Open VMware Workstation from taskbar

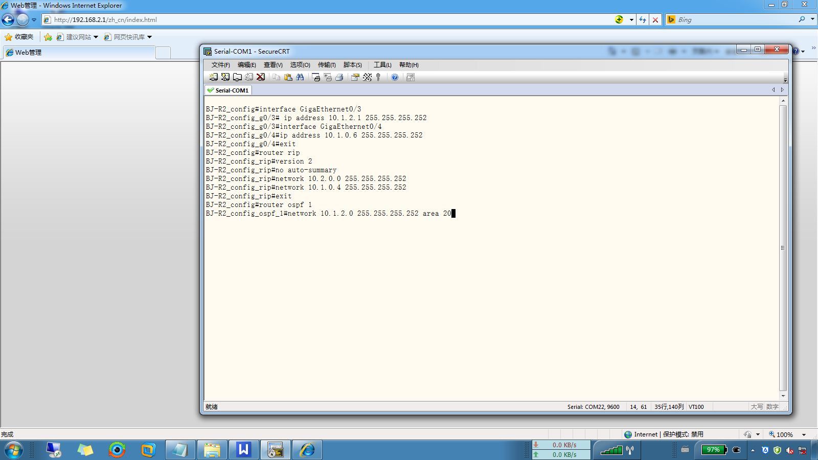pyautogui.click(x=148, y=450)
